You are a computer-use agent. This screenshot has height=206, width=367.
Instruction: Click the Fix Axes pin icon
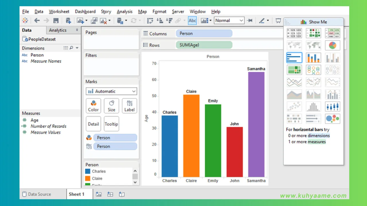[x=250, y=21]
